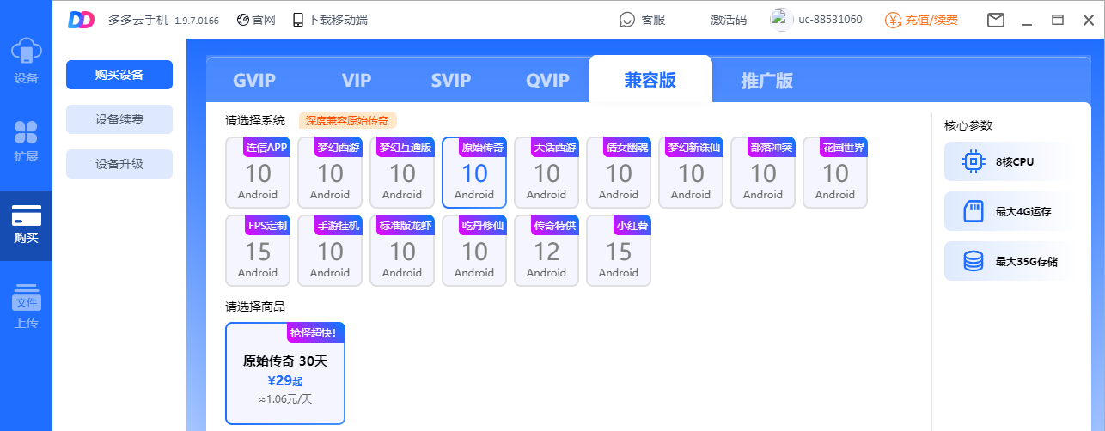Click the 最大4G运存 memory icon
The width and height of the screenshot is (1105, 431).
click(x=974, y=211)
